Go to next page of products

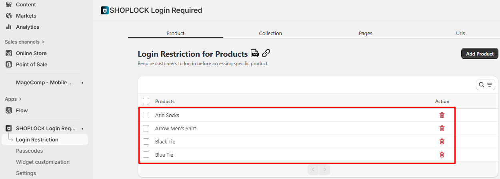click(x=325, y=170)
